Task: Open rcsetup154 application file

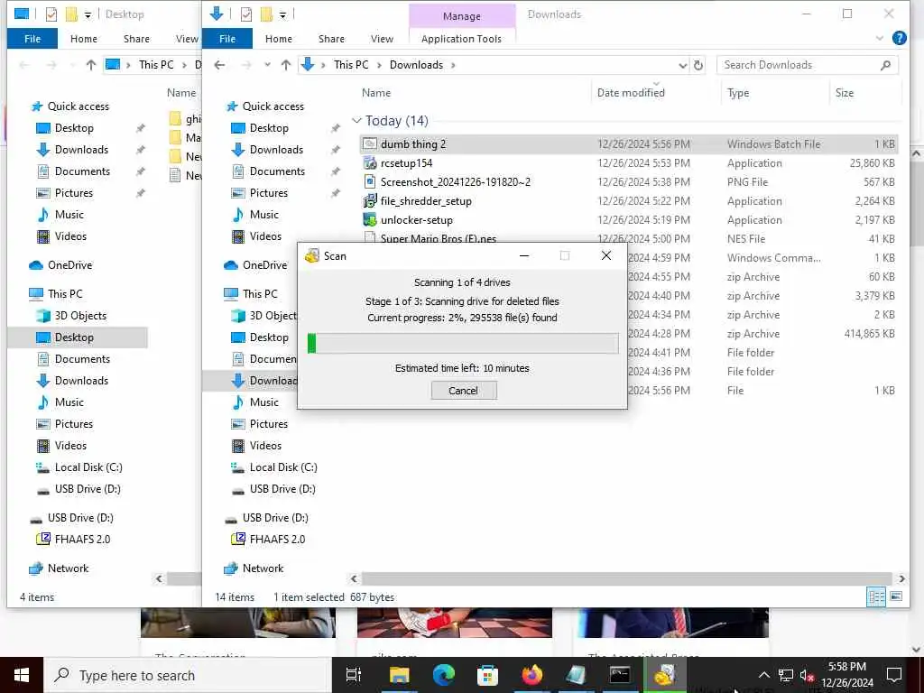Action: coord(407,162)
